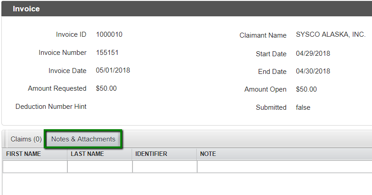Open the Claims (0) tab
372x195 pixels.
tap(26, 139)
